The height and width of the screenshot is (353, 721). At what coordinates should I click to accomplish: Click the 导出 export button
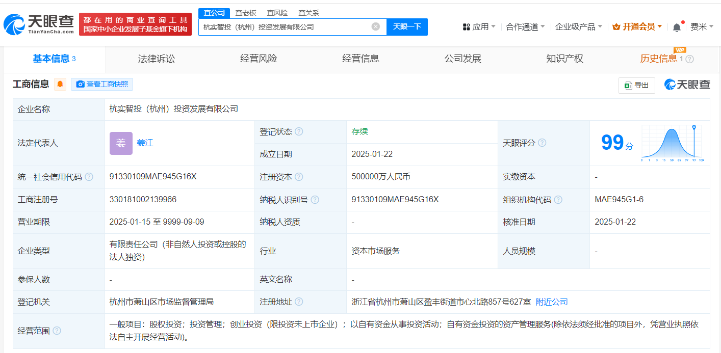[x=636, y=85]
